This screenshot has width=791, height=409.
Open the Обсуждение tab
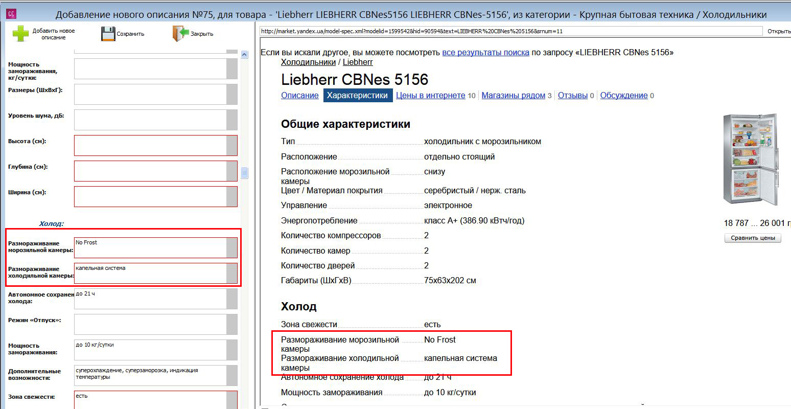click(624, 95)
